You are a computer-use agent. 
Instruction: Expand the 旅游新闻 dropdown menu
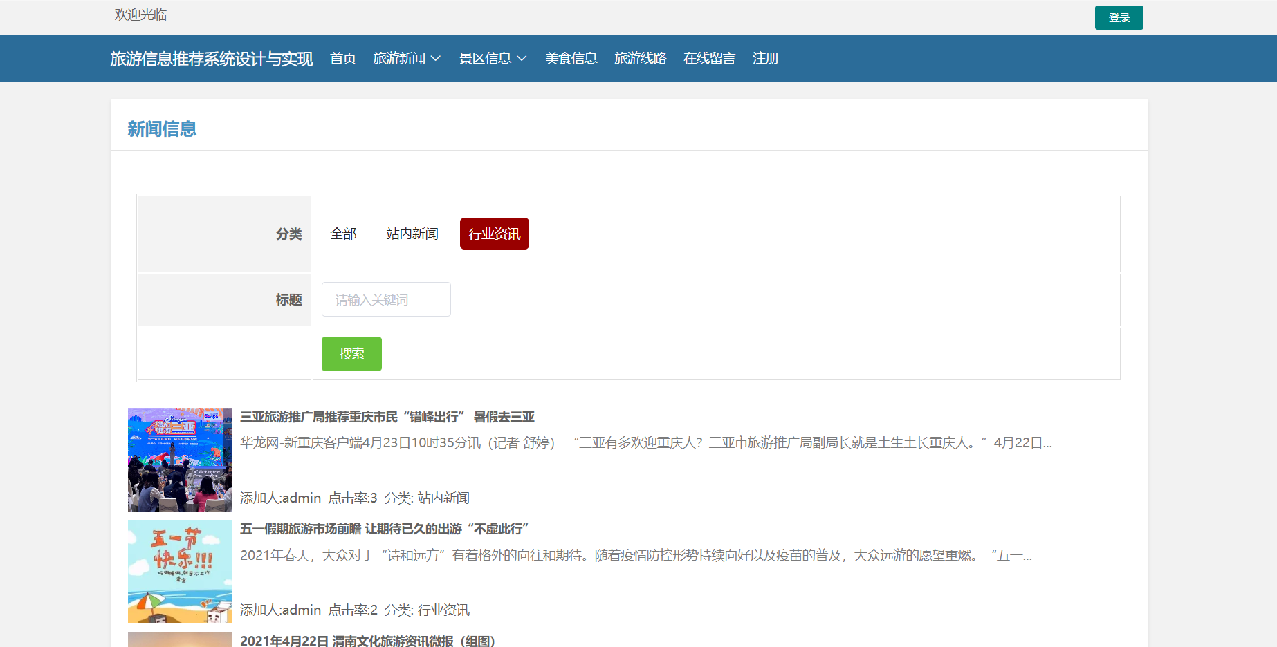coord(407,58)
